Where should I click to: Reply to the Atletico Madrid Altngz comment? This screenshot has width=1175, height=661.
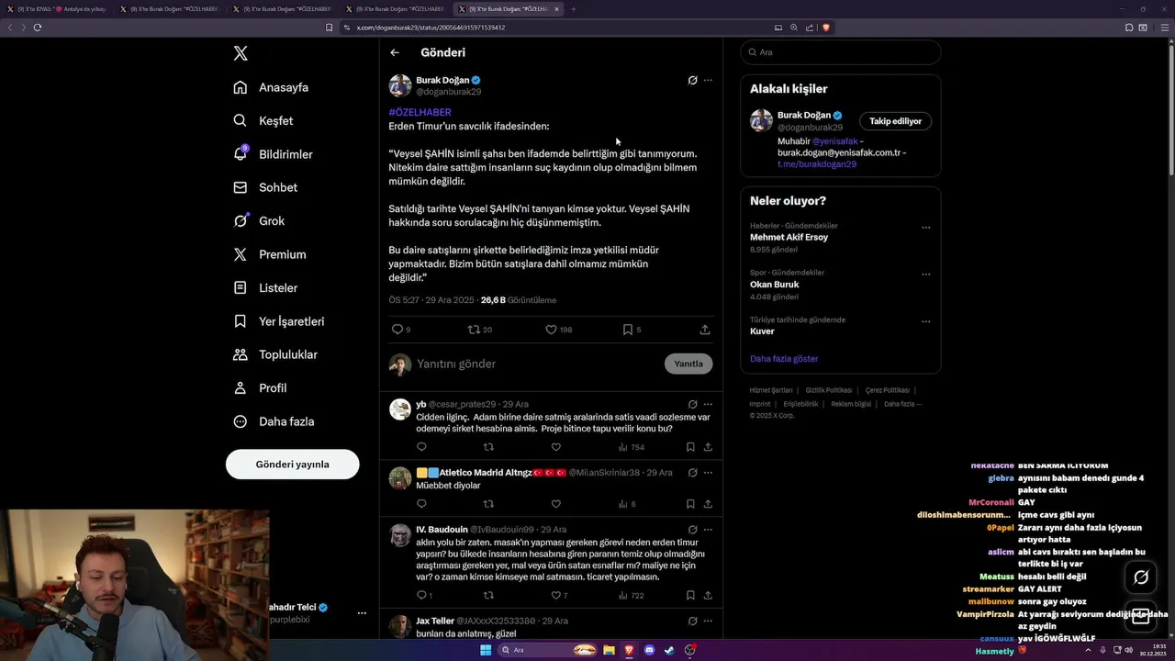(421, 504)
